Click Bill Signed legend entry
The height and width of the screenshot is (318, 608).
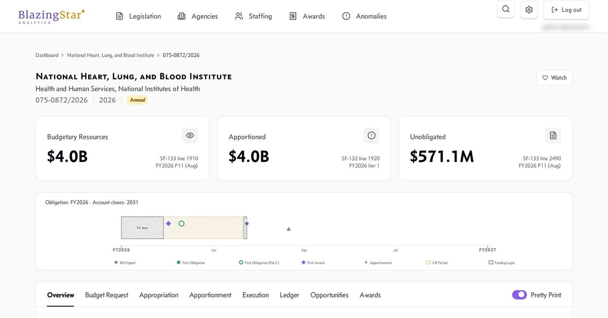point(125,263)
